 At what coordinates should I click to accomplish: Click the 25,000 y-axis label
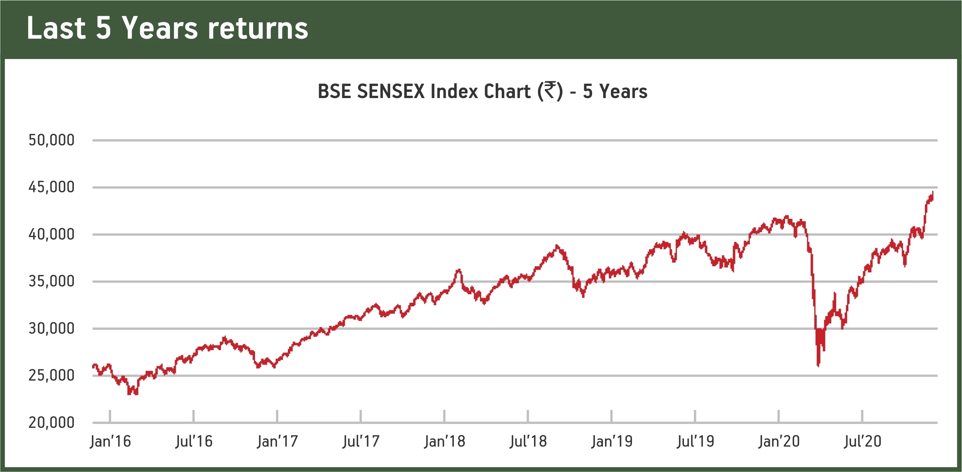(52, 375)
